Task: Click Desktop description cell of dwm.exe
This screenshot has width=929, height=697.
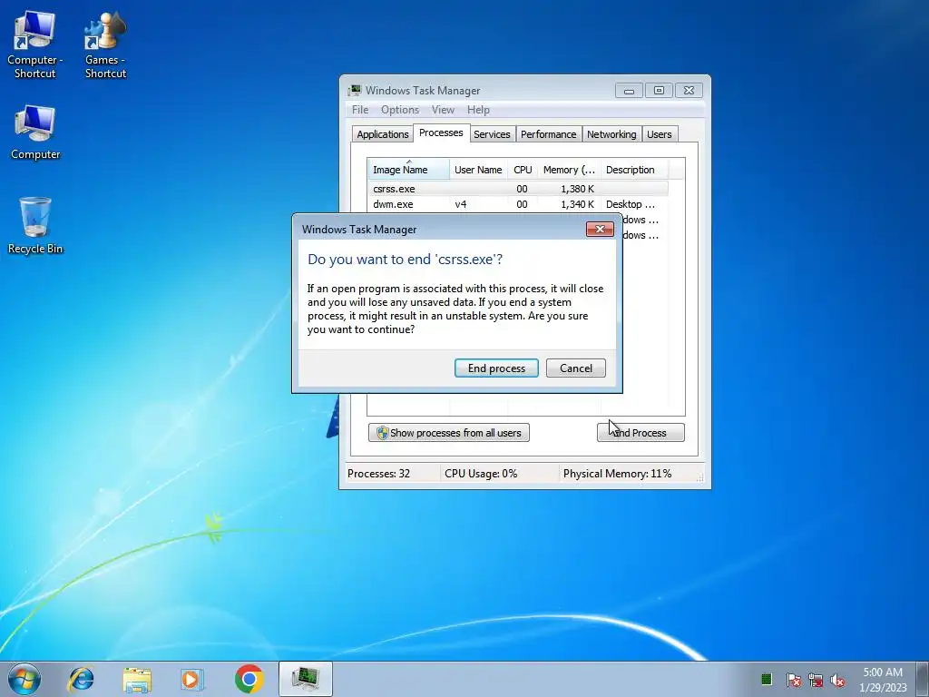Action: [631, 204]
